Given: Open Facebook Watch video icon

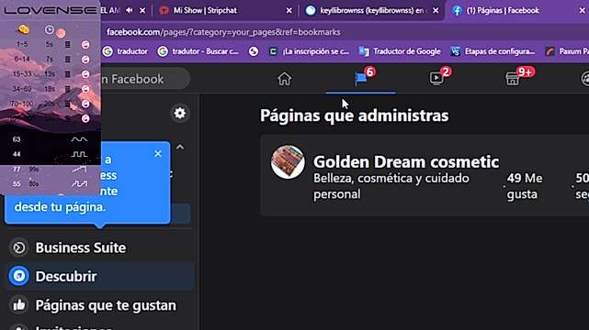Looking at the screenshot, I should (436, 78).
